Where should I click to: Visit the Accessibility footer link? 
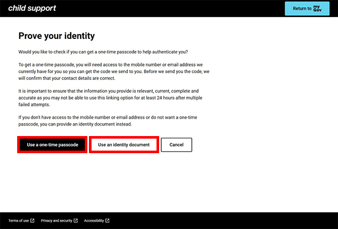[94, 221]
